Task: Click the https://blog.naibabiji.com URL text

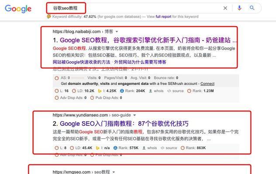Action: coord(76,32)
